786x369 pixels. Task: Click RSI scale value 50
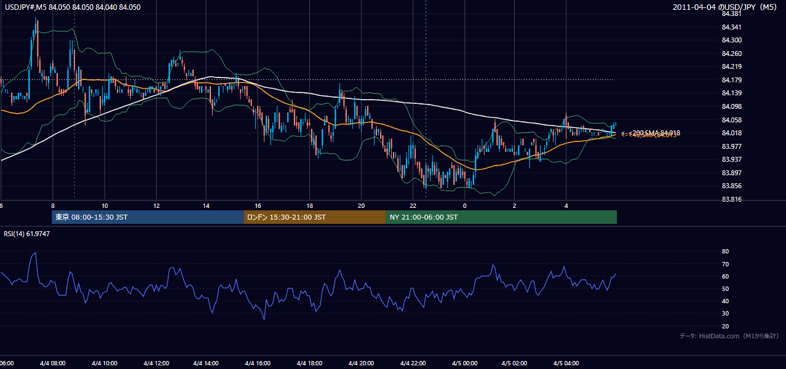tap(725, 288)
